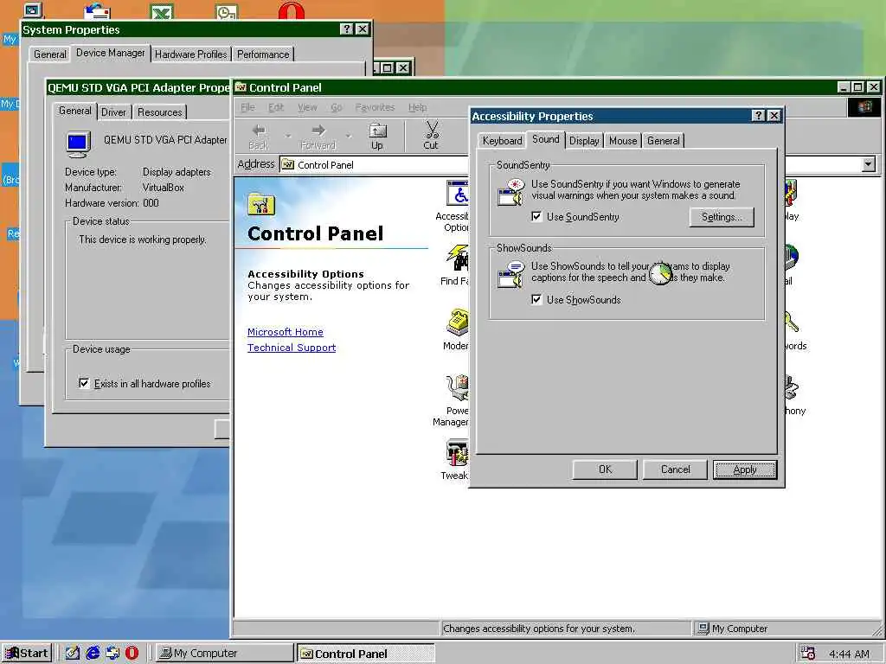Open the Favorites menu in Control Panel
Image resolution: width=886 pixels, height=664 pixels.
[x=375, y=107]
